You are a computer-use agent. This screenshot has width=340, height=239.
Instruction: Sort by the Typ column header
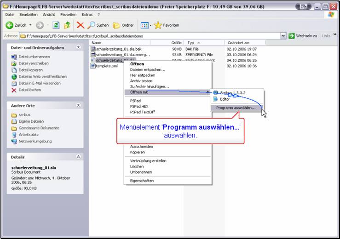pyautogui.click(x=204, y=43)
